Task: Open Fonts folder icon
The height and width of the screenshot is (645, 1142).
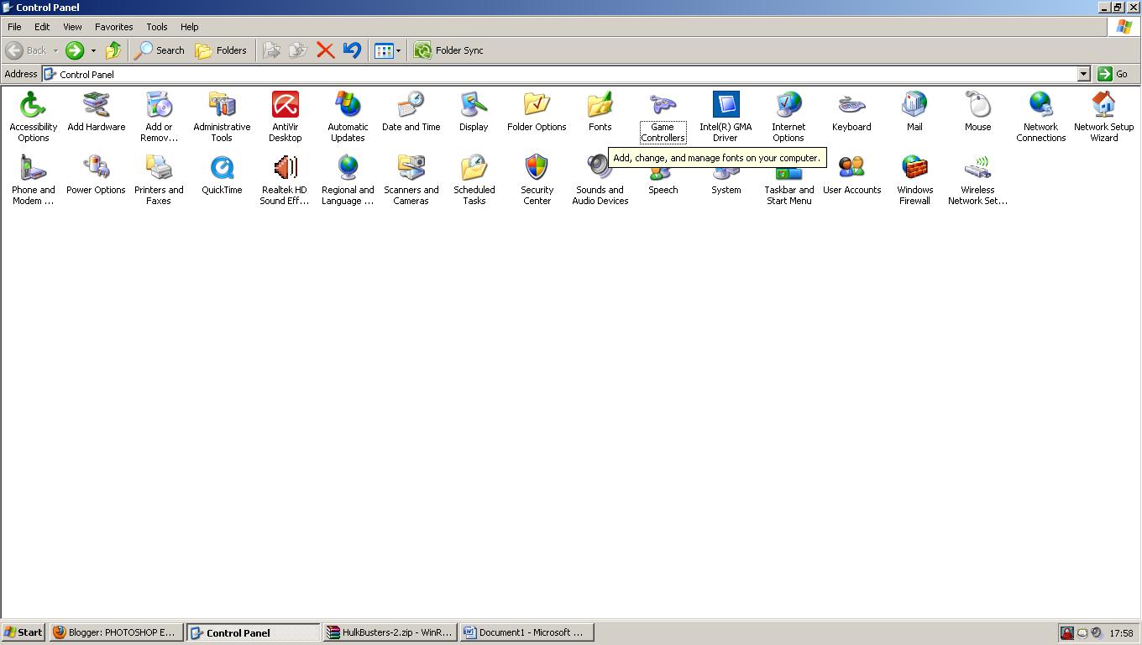Action: 600,105
